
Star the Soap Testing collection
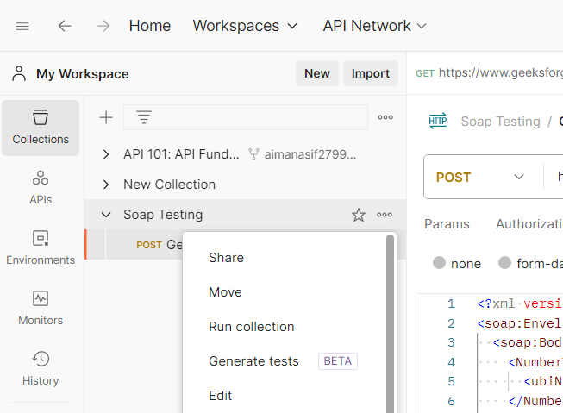click(x=359, y=215)
